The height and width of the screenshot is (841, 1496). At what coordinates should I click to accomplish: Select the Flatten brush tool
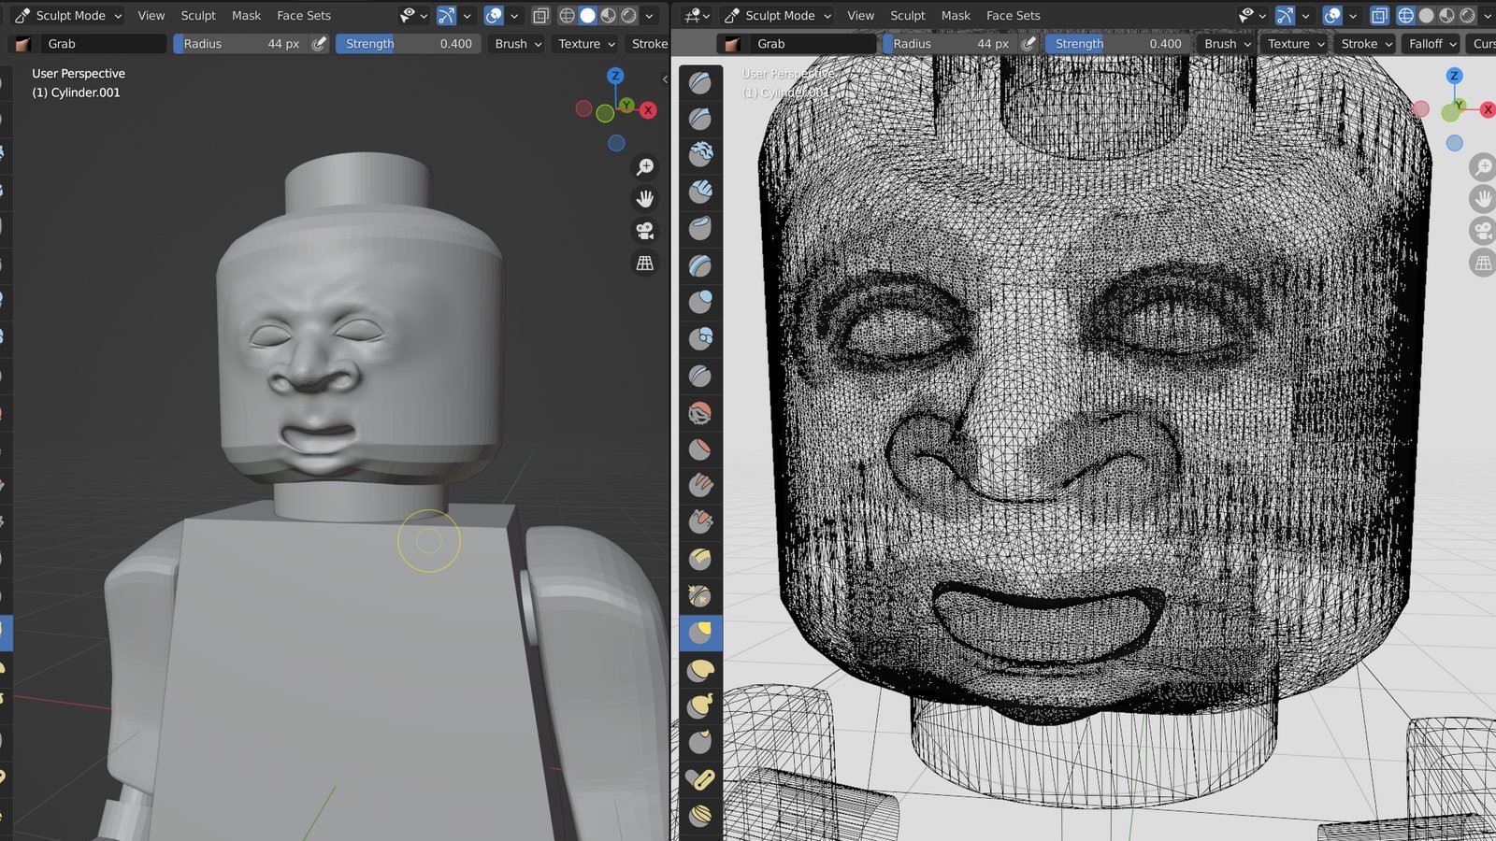pyautogui.click(x=700, y=449)
